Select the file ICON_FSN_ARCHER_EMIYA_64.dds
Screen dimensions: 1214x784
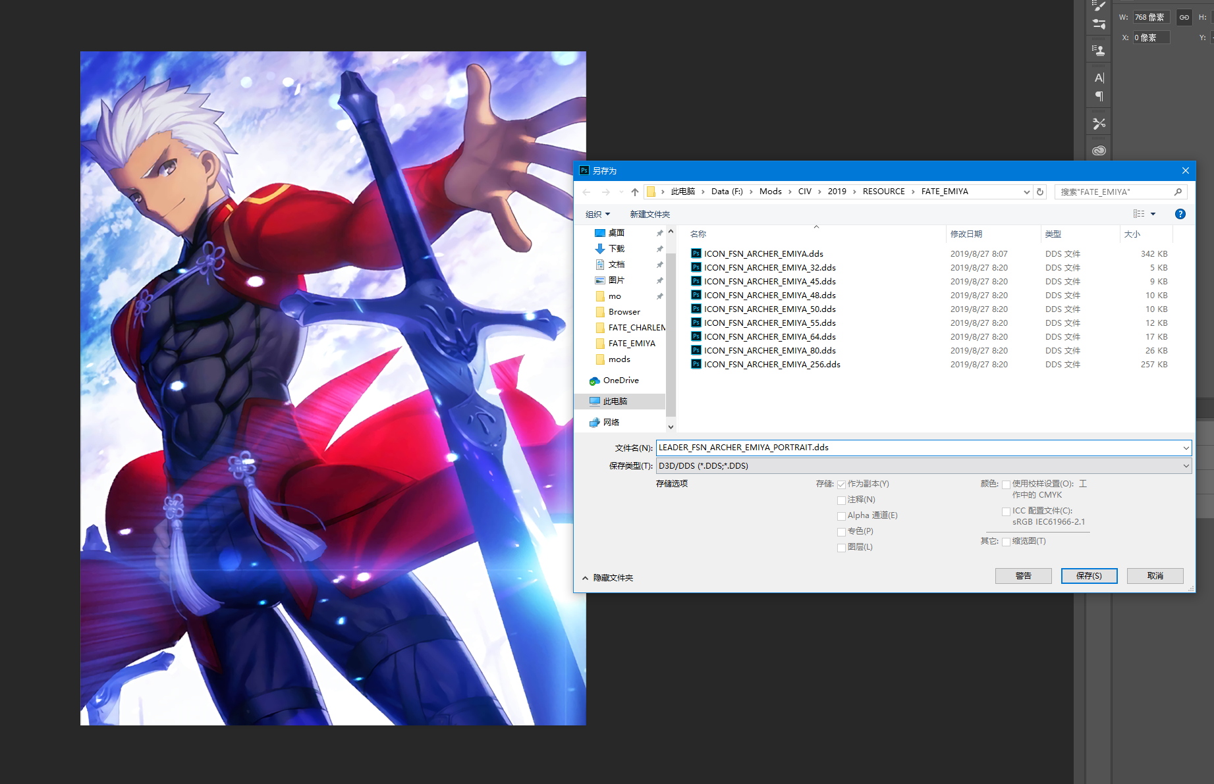[x=769, y=336]
